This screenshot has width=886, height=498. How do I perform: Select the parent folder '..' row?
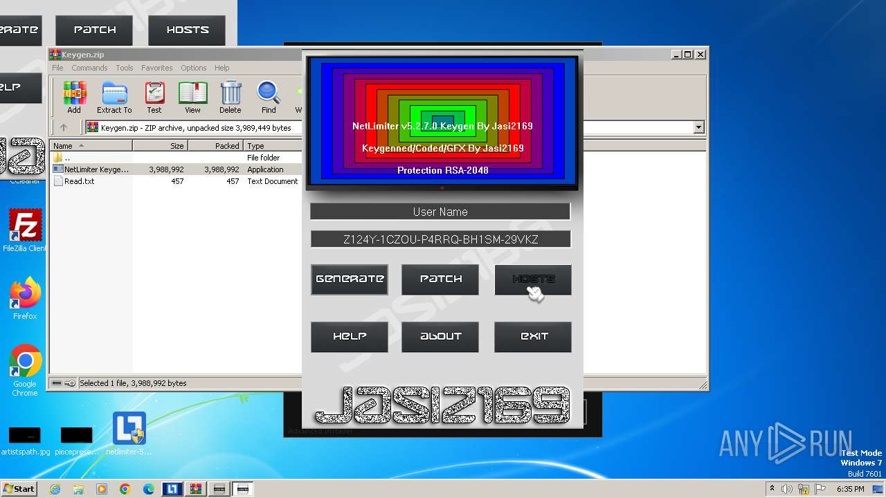[176, 158]
